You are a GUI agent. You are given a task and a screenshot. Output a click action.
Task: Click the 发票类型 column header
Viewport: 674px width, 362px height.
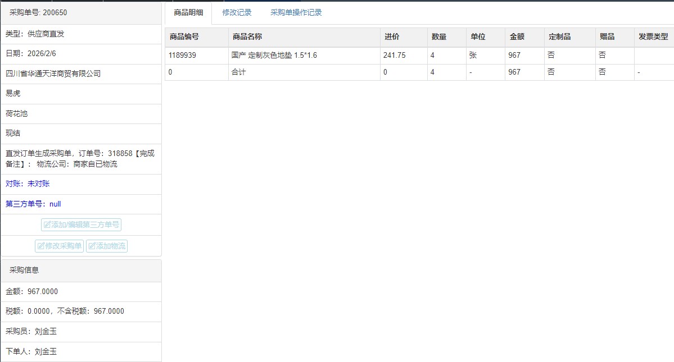coord(653,36)
